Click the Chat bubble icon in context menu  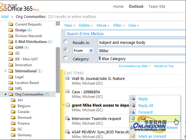click(132, 119)
